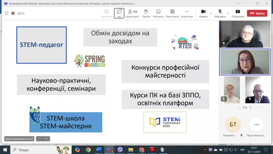273x154 pixels.
Task: Switch the УКР keyboard language
Action: (x=242, y=150)
